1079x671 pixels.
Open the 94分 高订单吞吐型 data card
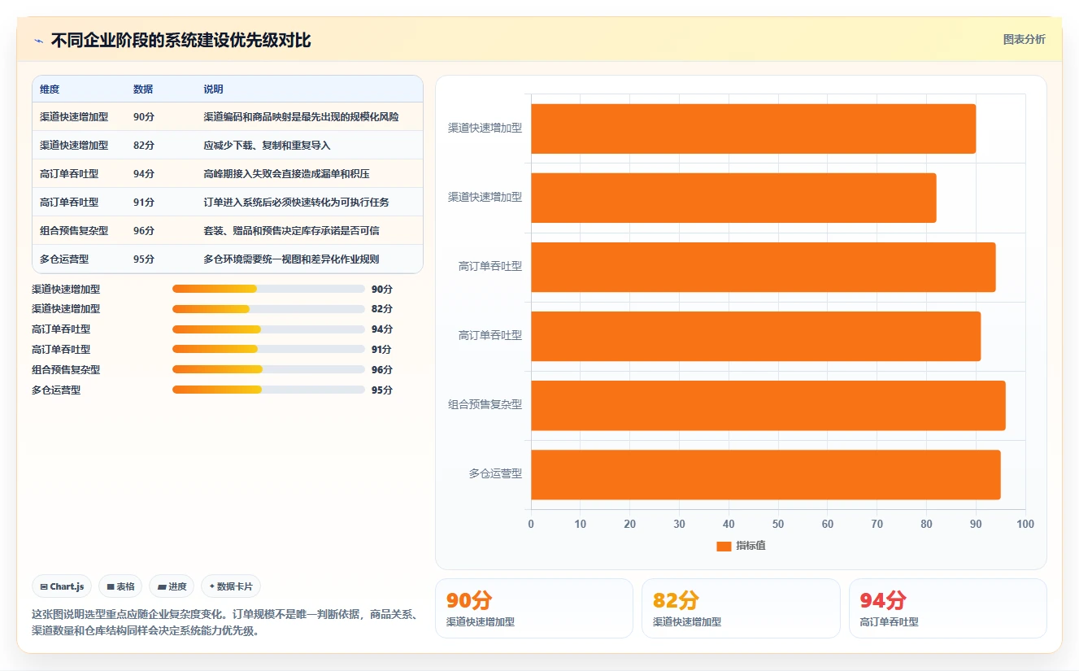(948, 608)
